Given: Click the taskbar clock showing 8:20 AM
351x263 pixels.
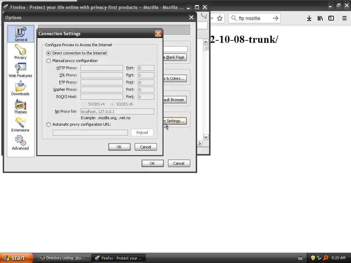Looking at the screenshot, I should (338, 258).
